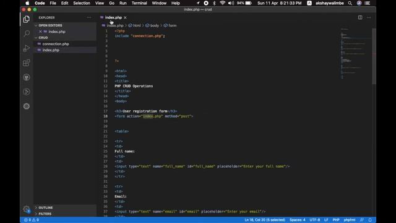Open the Run menu

click(x=123, y=3)
